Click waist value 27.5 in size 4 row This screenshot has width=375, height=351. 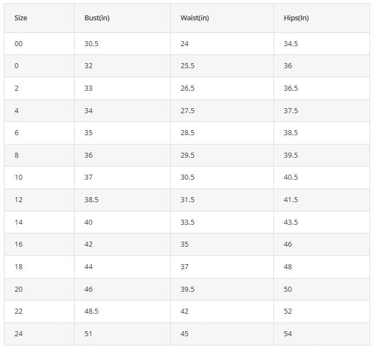[187, 111]
